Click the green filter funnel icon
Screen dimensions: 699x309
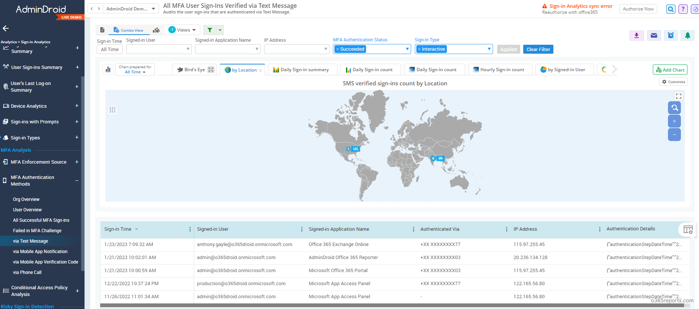point(210,30)
